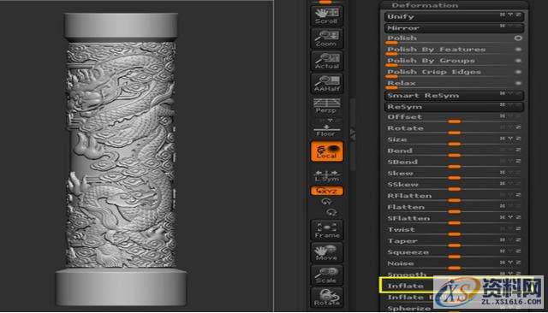This screenshot has width=548, height=313.
Task: Turn off Local transformations button
Action: [x=326, y=151]
